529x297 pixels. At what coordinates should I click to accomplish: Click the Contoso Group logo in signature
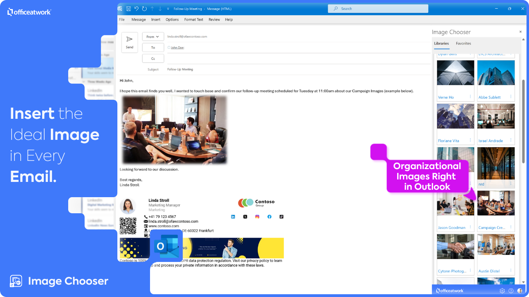[x=256, y=203]
